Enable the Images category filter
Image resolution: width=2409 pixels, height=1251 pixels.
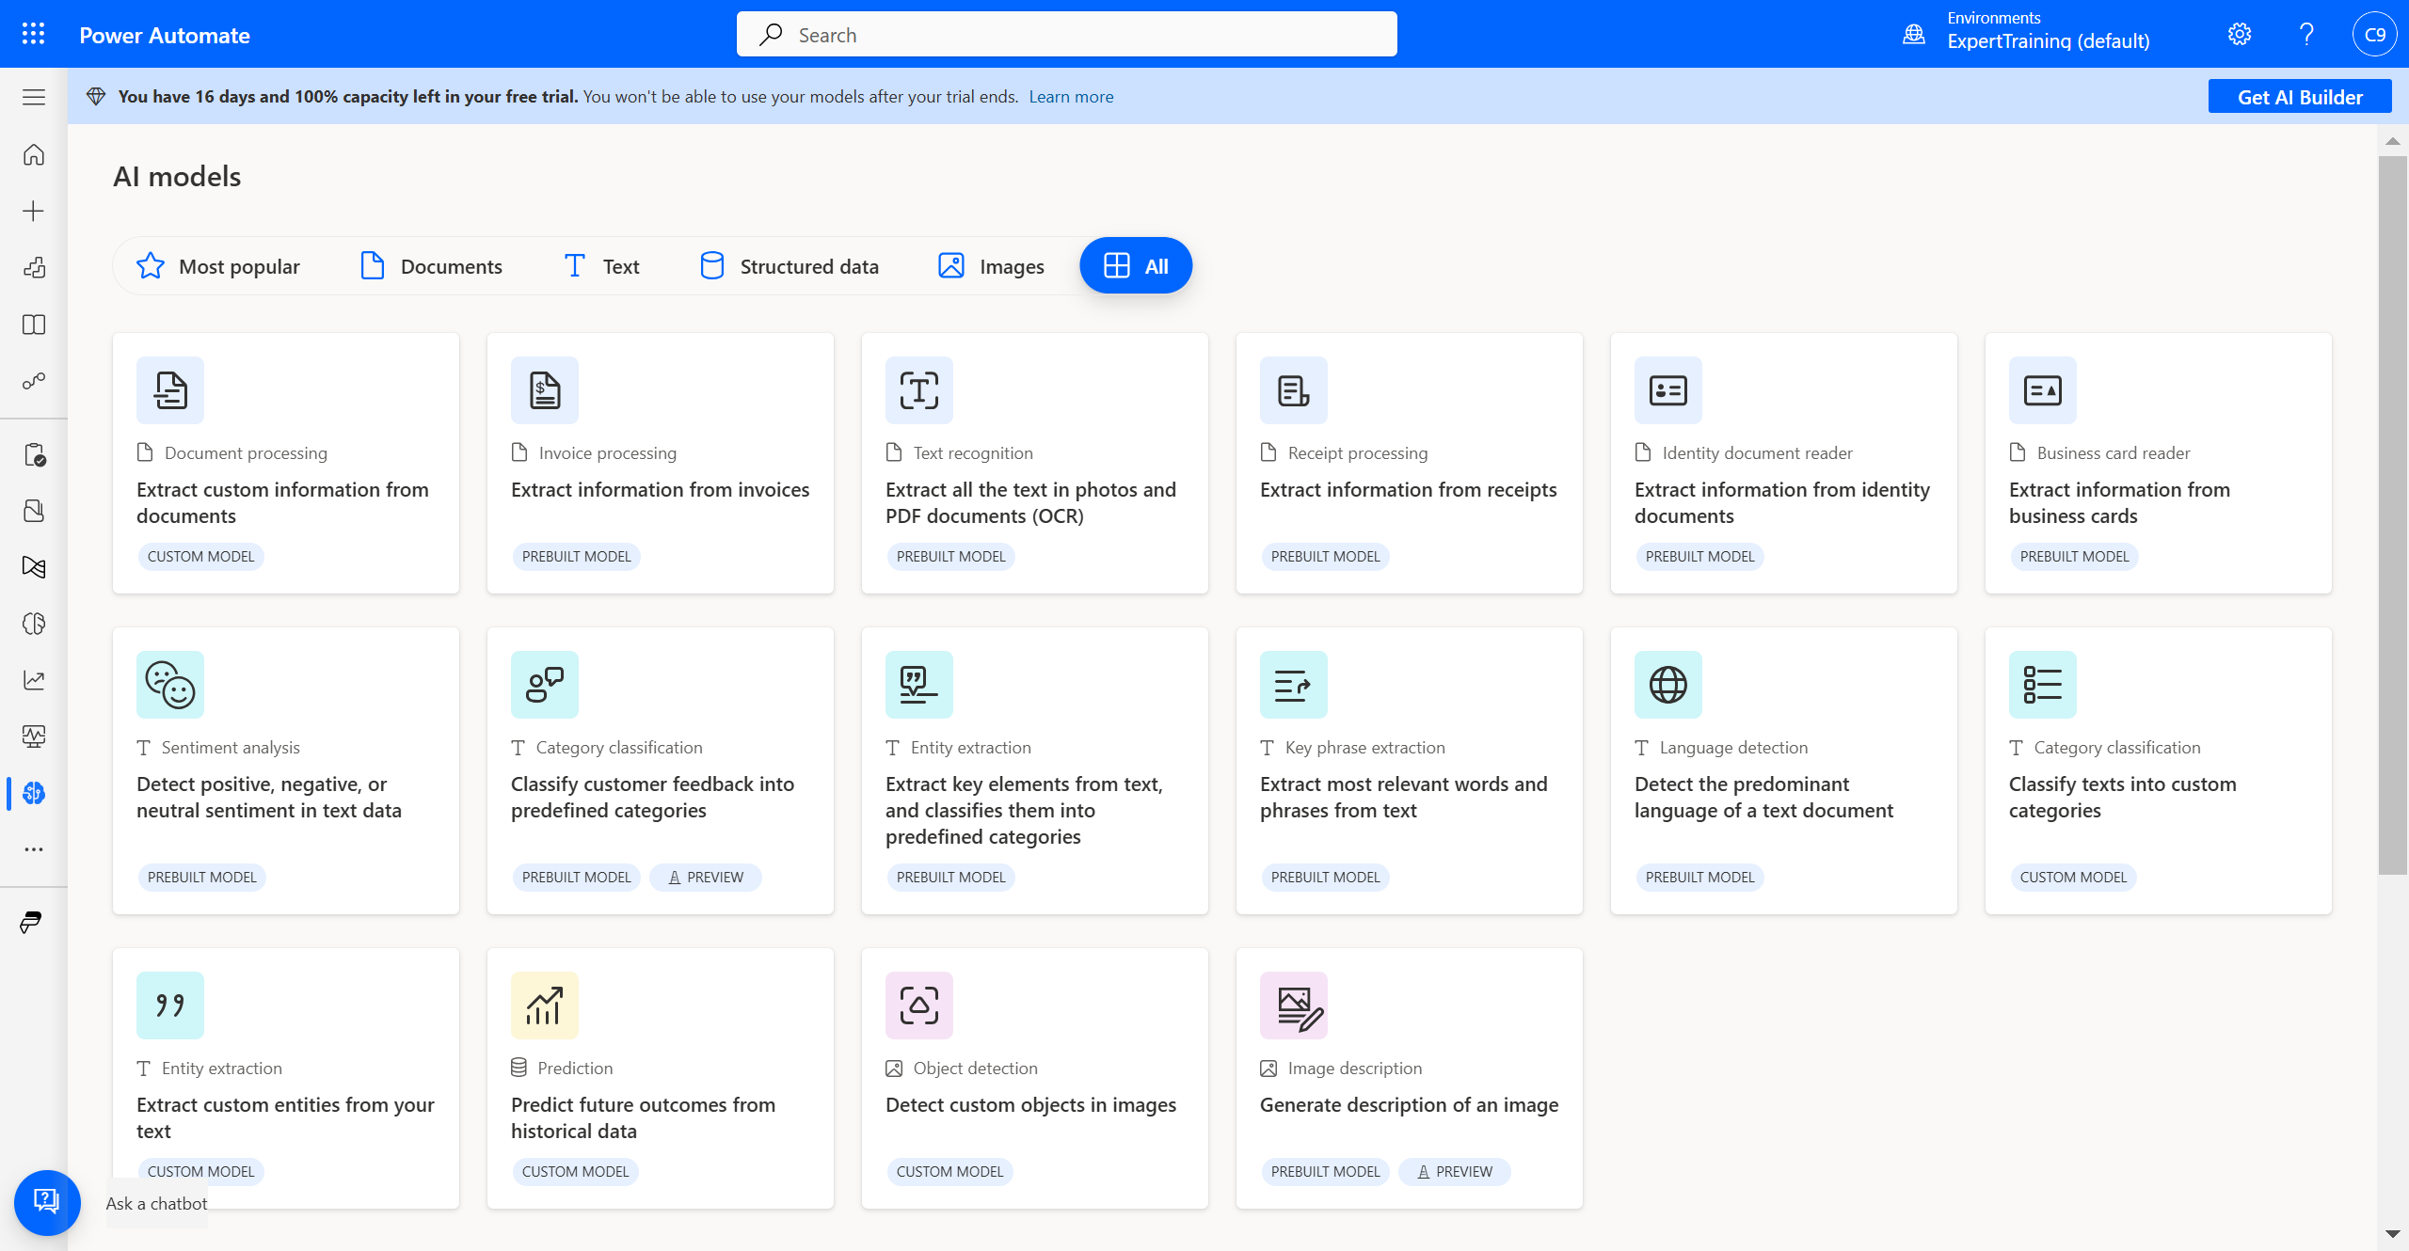click(990, 266)
